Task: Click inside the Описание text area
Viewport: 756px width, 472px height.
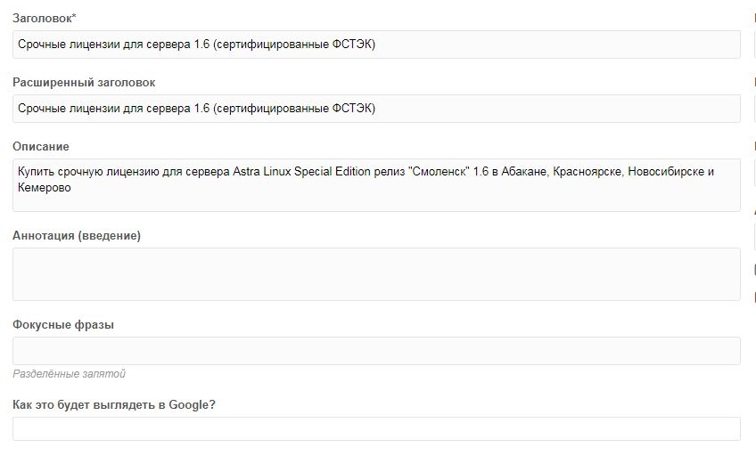Action: tap(376, 185)
